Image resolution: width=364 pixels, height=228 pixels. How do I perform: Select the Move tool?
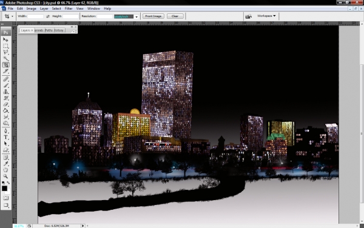pyautogui.click(x=5, y=39)
